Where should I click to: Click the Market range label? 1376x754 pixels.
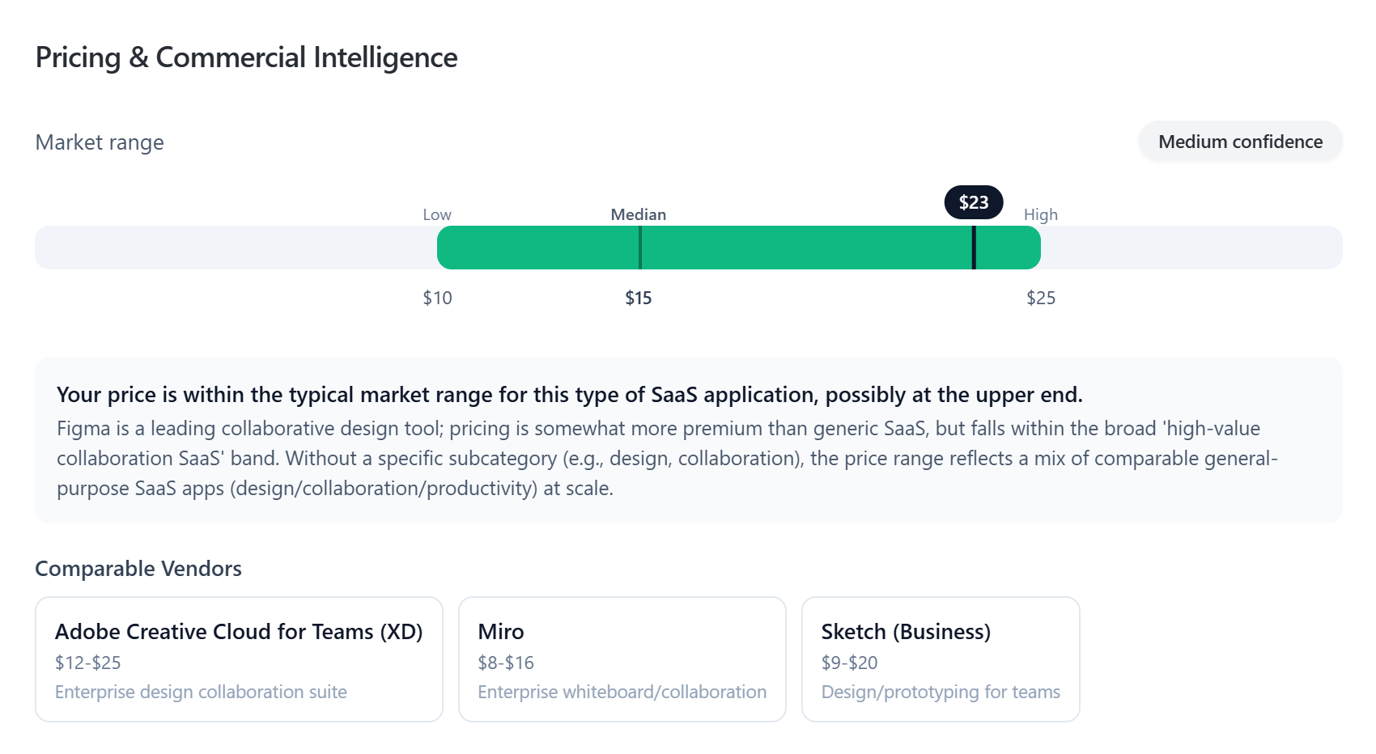coord(100,142)
